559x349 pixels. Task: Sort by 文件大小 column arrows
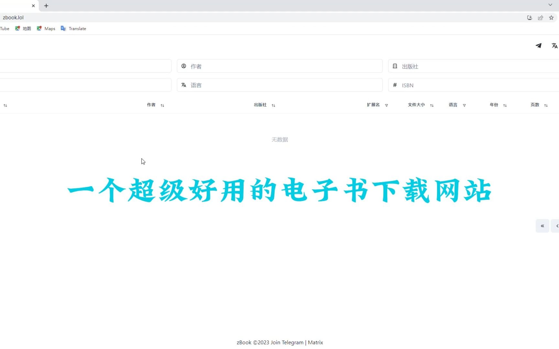(x=432, y=105)
